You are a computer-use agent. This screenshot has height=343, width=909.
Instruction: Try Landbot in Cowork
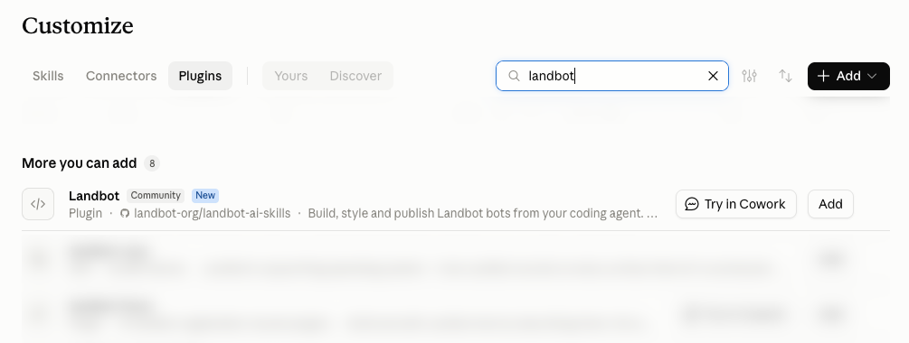735,204
